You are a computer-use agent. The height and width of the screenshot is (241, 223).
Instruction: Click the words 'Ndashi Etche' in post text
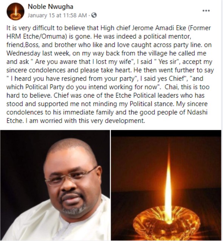107,117
